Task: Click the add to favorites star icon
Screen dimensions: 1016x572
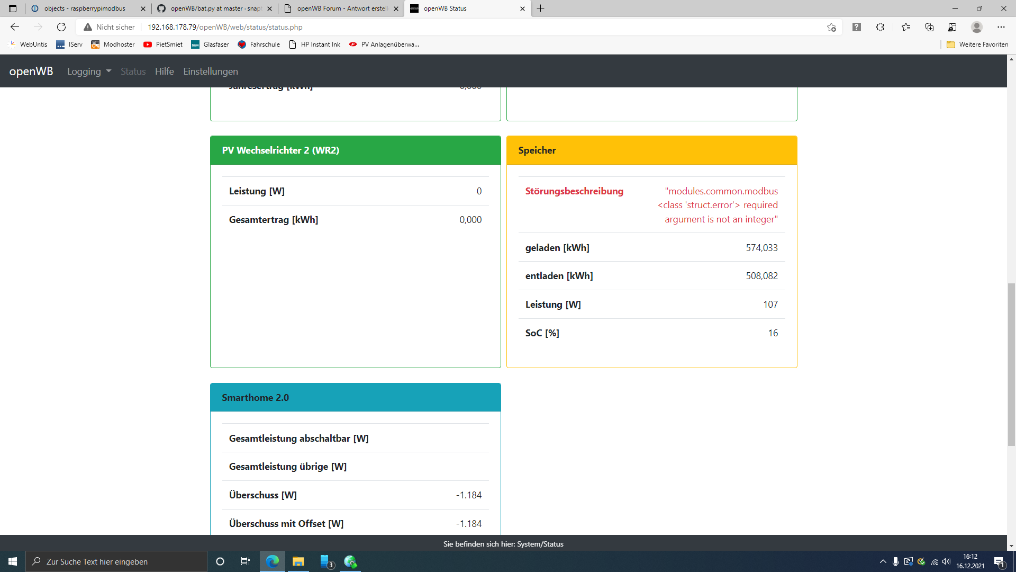Action: [x=831, y=27]
